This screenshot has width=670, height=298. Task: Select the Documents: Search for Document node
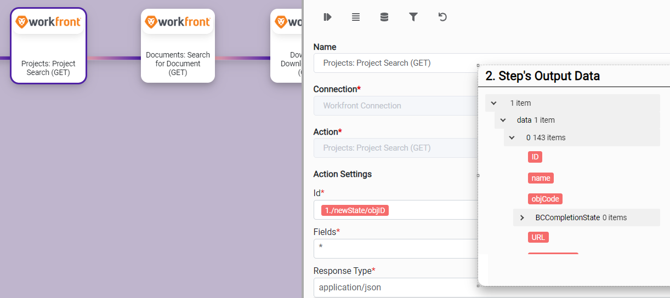pos(178,46)
